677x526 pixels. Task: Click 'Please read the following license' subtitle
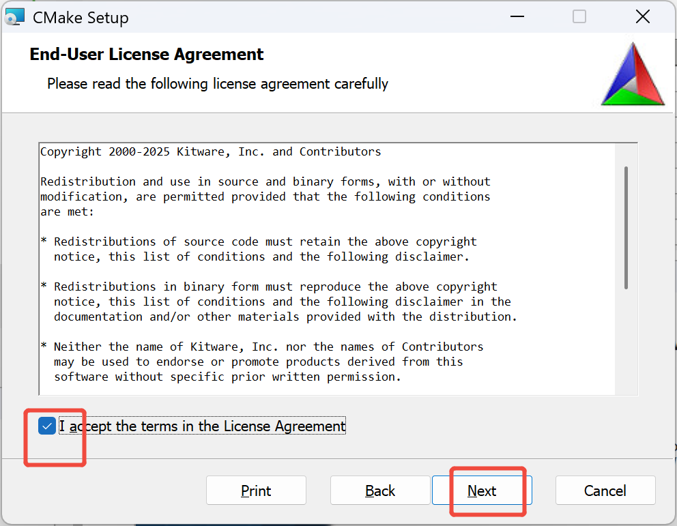[x=218, y=84]
